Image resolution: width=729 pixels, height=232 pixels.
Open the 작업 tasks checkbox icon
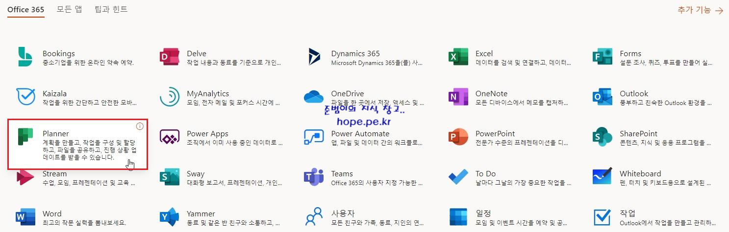pyautogui.click(x=603, y=217)
